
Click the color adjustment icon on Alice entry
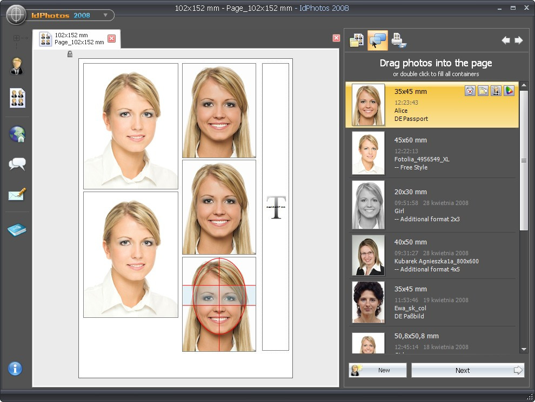pos(509,91)
